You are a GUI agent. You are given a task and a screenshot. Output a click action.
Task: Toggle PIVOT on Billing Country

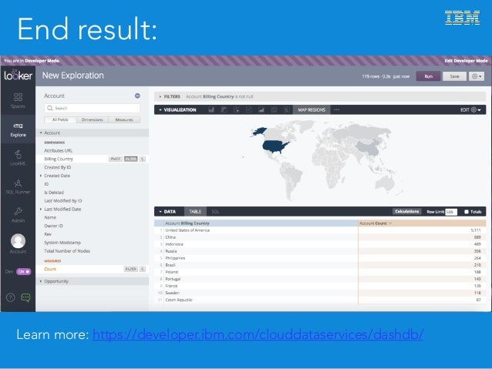coord(116,159)
